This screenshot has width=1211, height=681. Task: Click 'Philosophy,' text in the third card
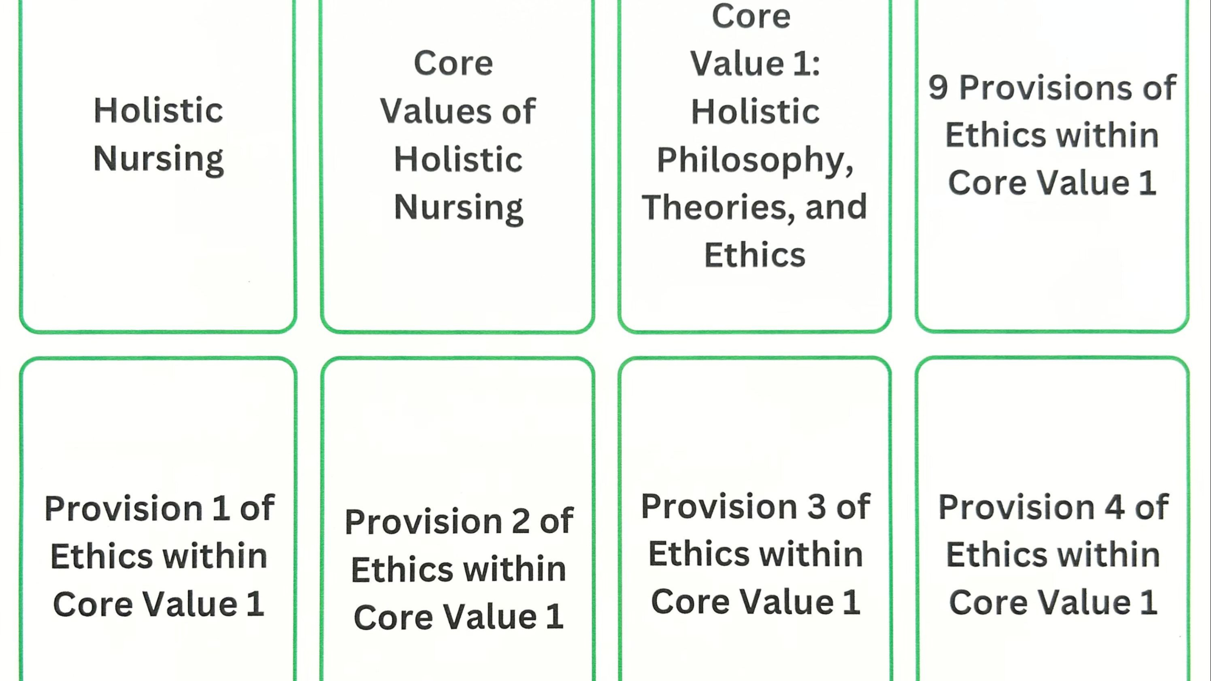(755, 161)
